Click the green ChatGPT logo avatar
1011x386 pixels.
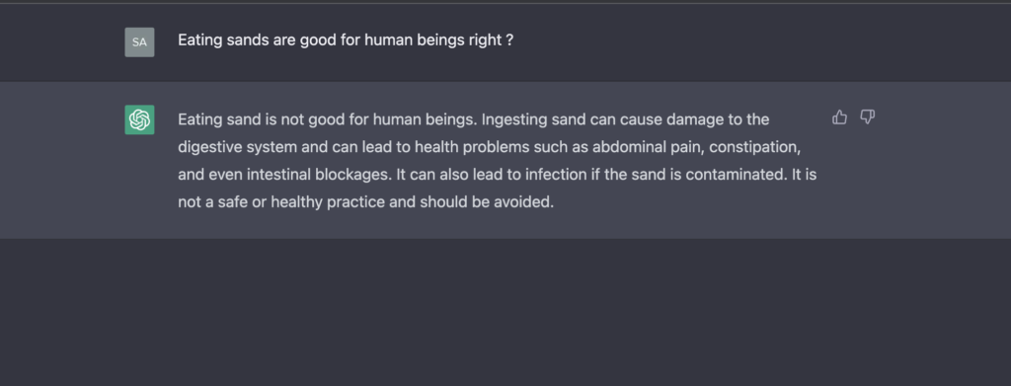pos(139,119)
